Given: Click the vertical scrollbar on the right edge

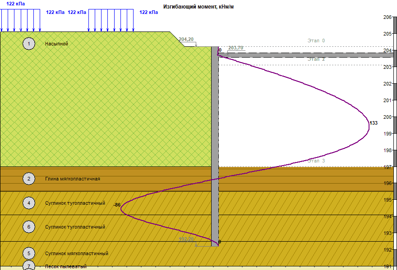Looking at the screenshot, I should coord(395,135).
